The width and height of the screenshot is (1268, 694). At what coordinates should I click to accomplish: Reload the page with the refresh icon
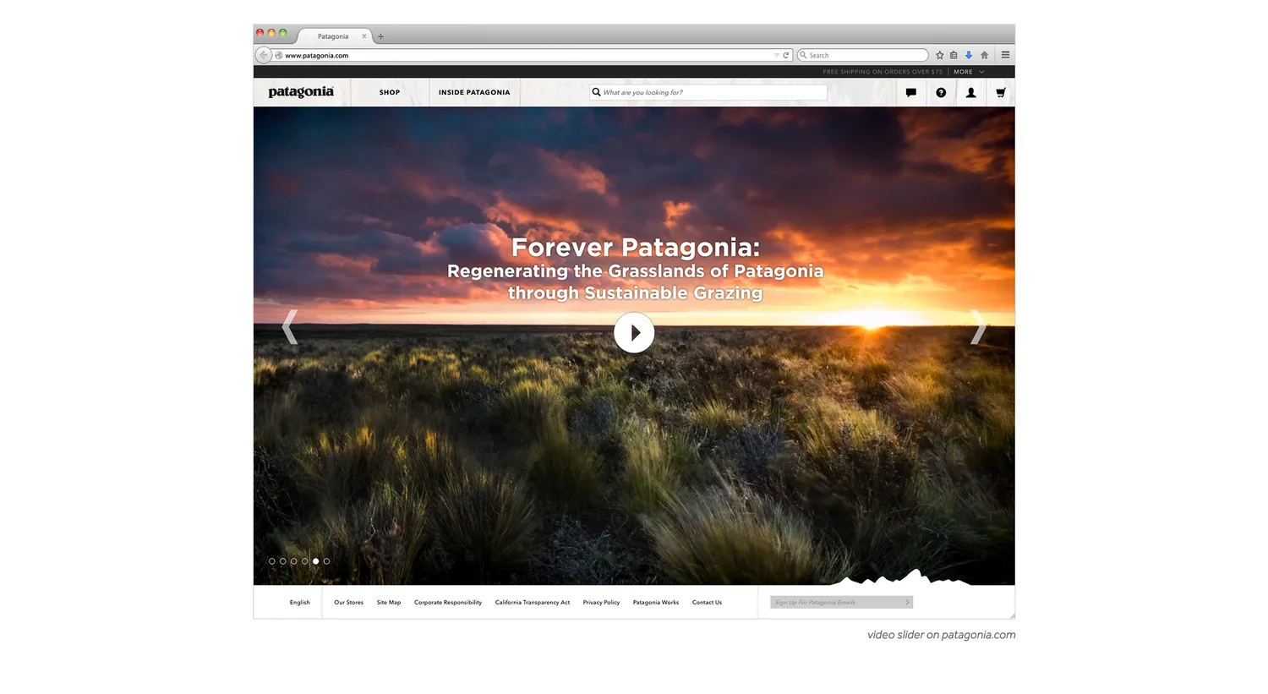pos(786,55)
